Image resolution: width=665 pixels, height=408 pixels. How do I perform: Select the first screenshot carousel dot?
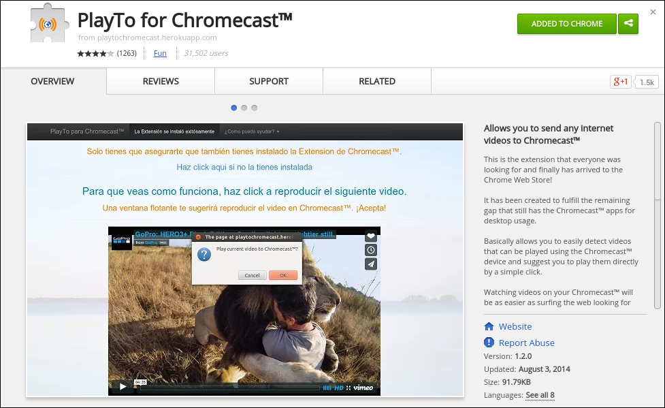coord(233,108)
